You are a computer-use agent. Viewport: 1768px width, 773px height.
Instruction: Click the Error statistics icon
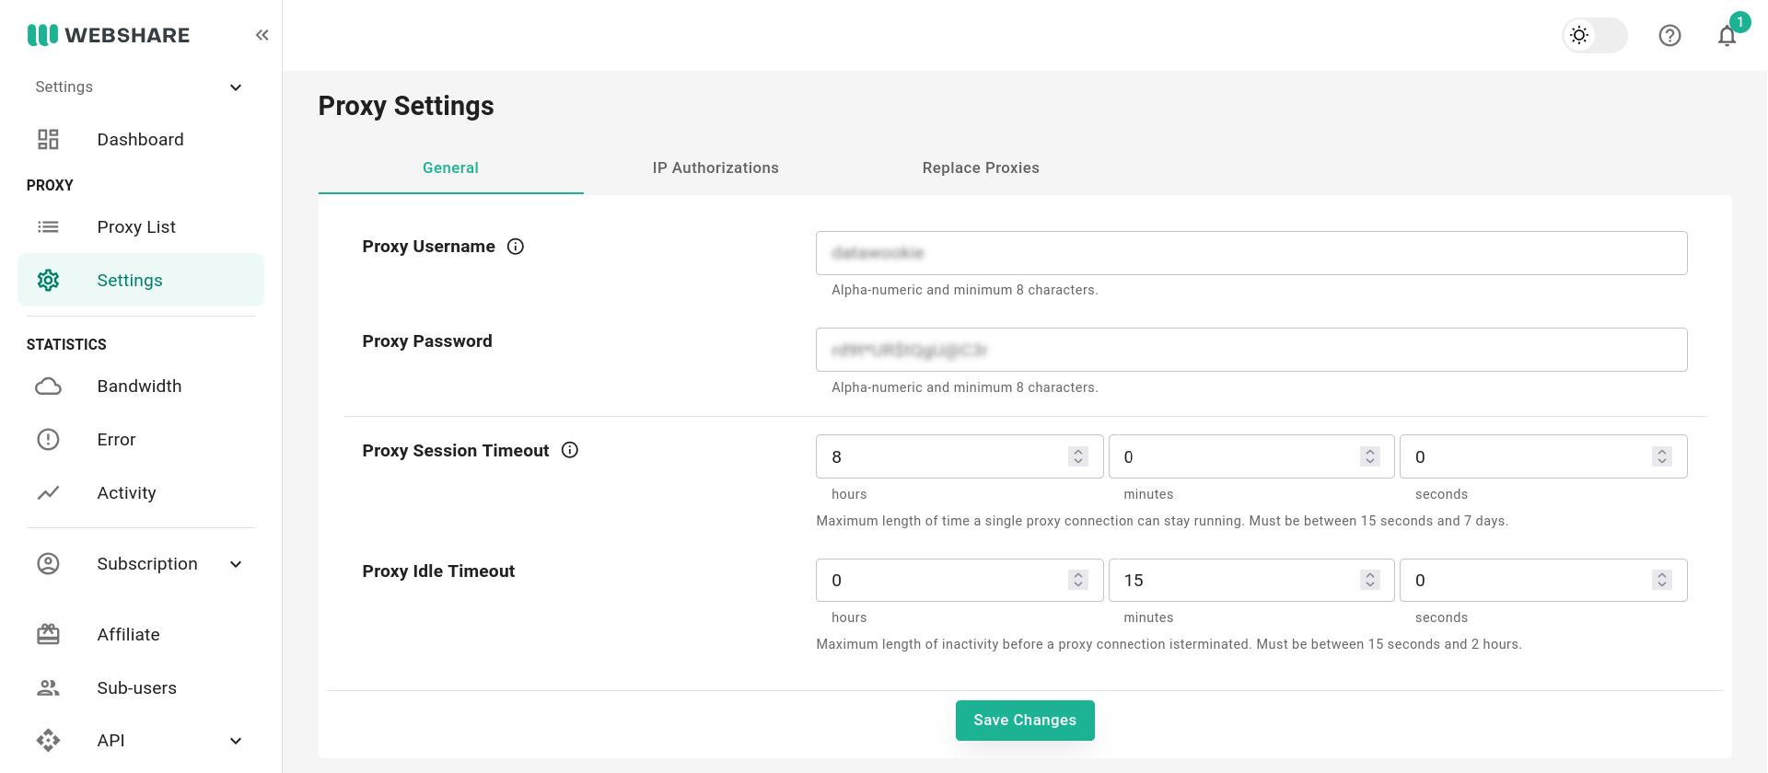(48, 440)
